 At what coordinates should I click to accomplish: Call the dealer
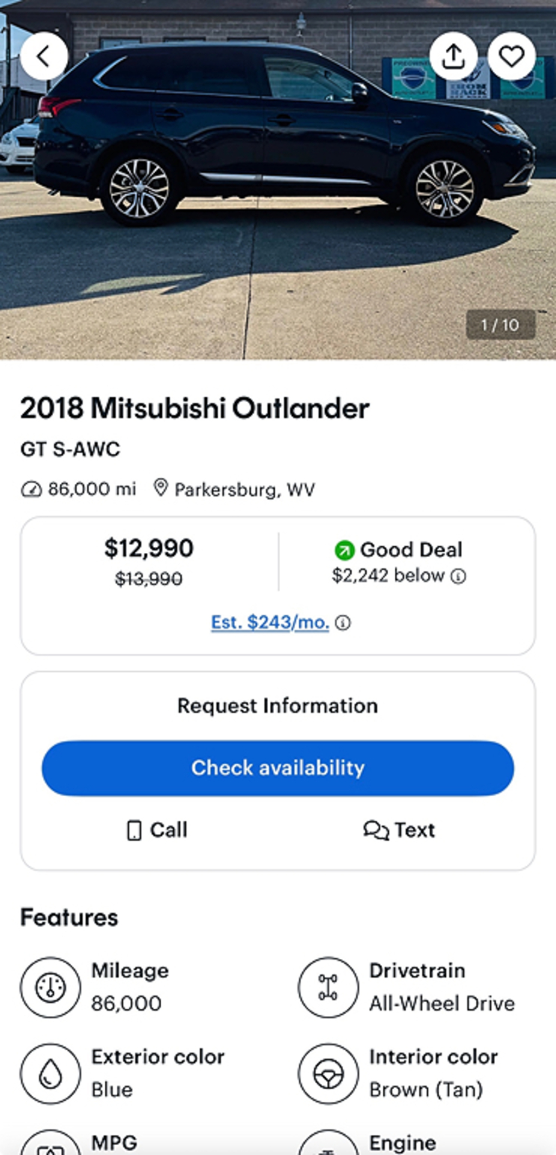tap(157, 830)
